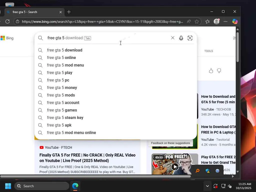The height and width of the screenshot is (192, 256).
Task: Click the TOOLS link
Action: click(x=208, y=51)
